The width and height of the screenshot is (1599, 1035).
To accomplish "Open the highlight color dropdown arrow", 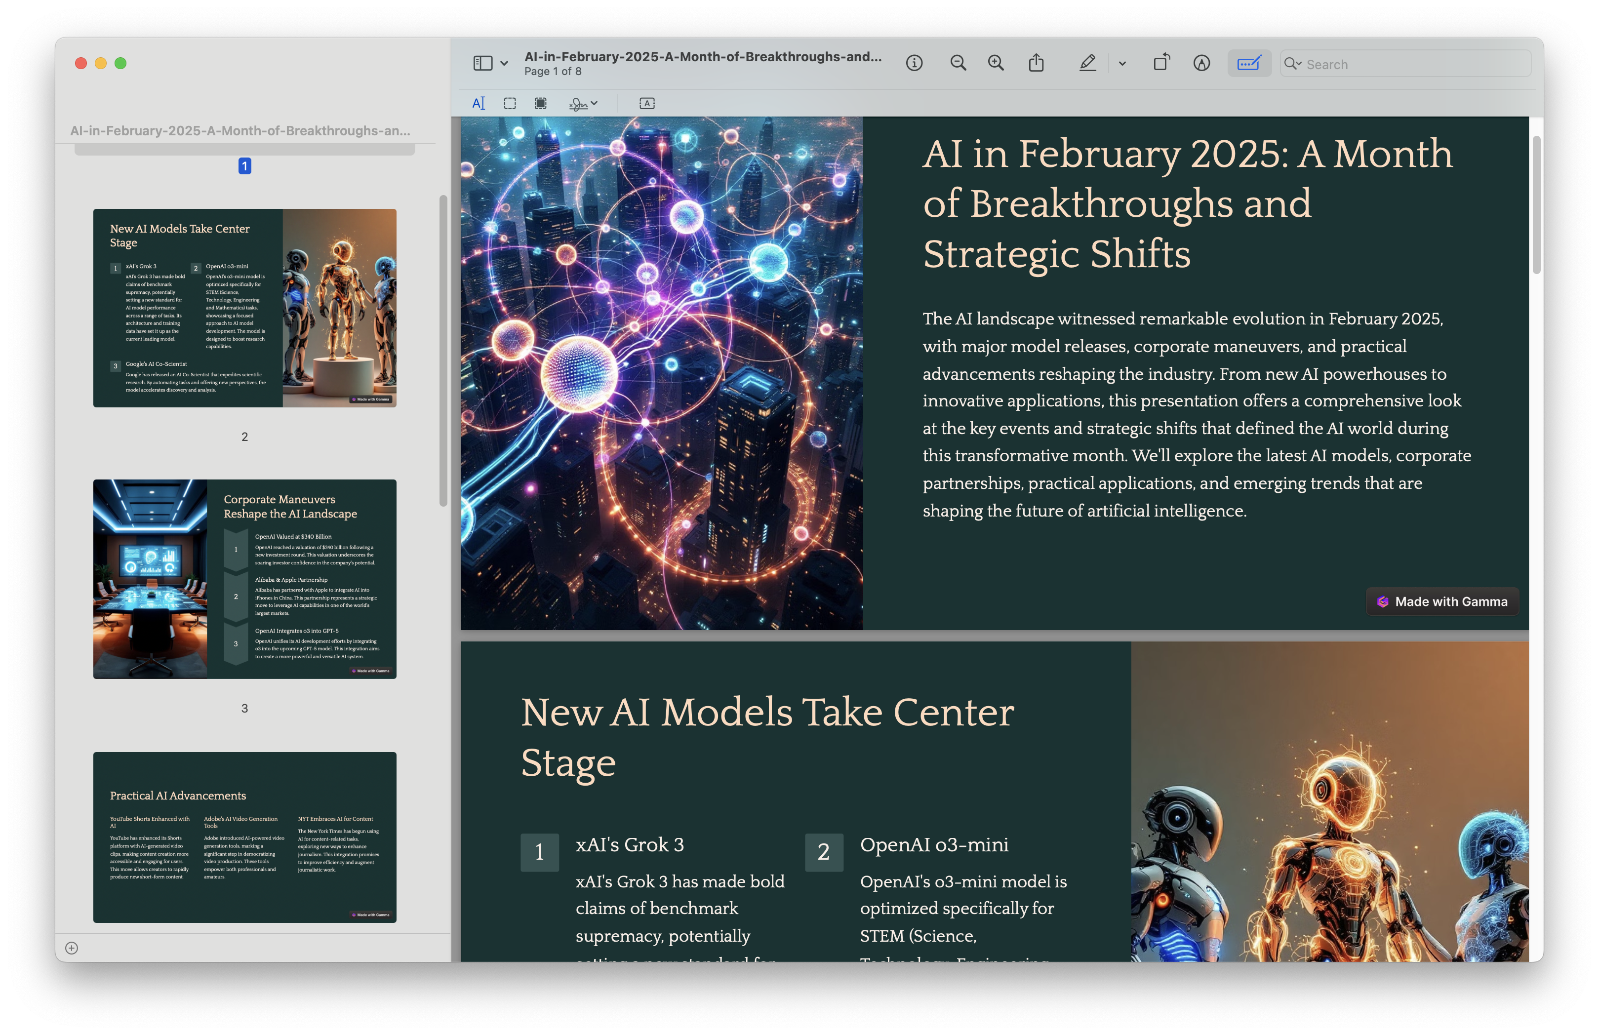I will (x=1122, y=64).
